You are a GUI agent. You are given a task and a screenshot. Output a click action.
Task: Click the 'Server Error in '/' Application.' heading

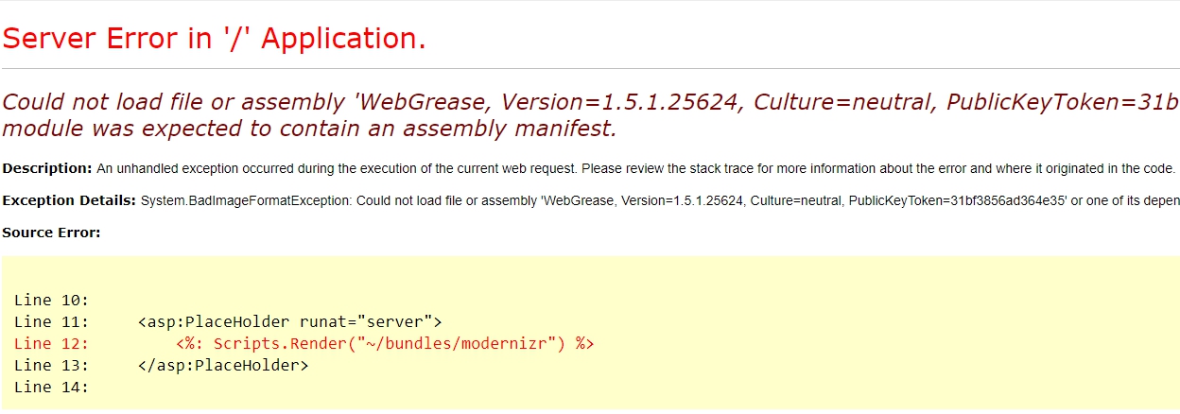click(214, 38)
